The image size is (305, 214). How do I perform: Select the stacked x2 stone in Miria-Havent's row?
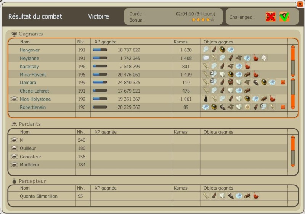[x=214, y=74]
